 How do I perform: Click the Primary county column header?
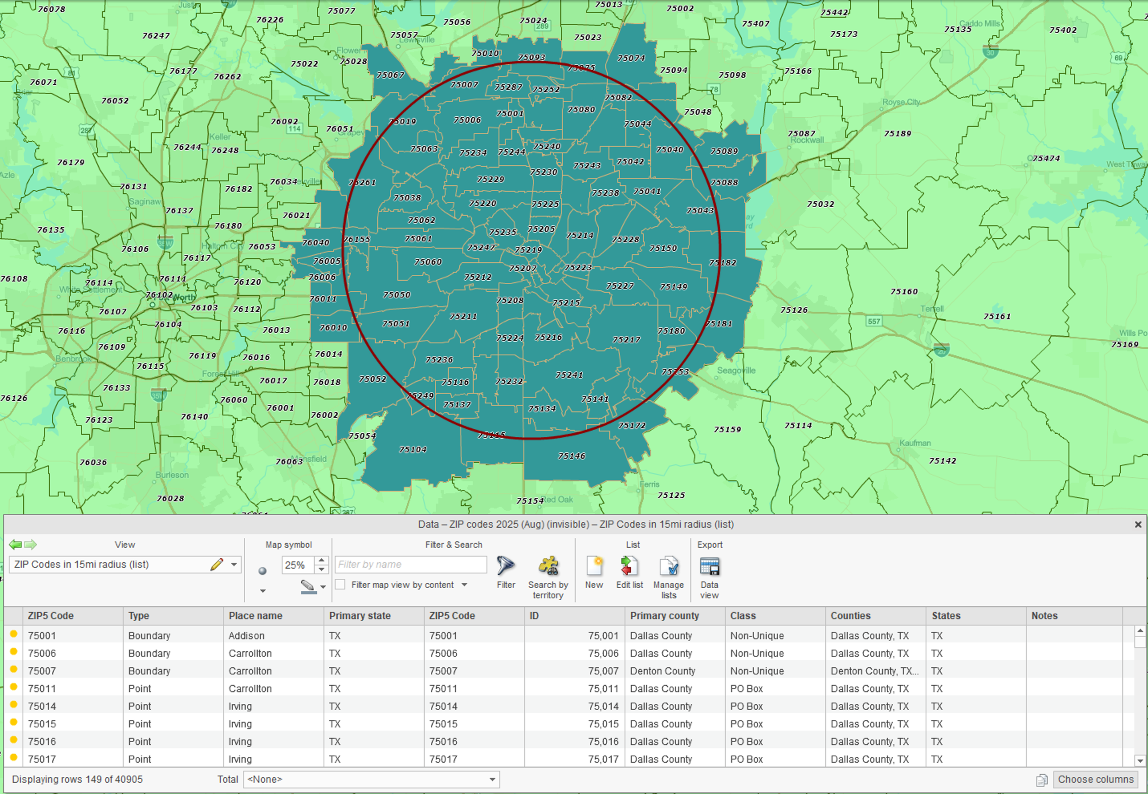(664, 616)
